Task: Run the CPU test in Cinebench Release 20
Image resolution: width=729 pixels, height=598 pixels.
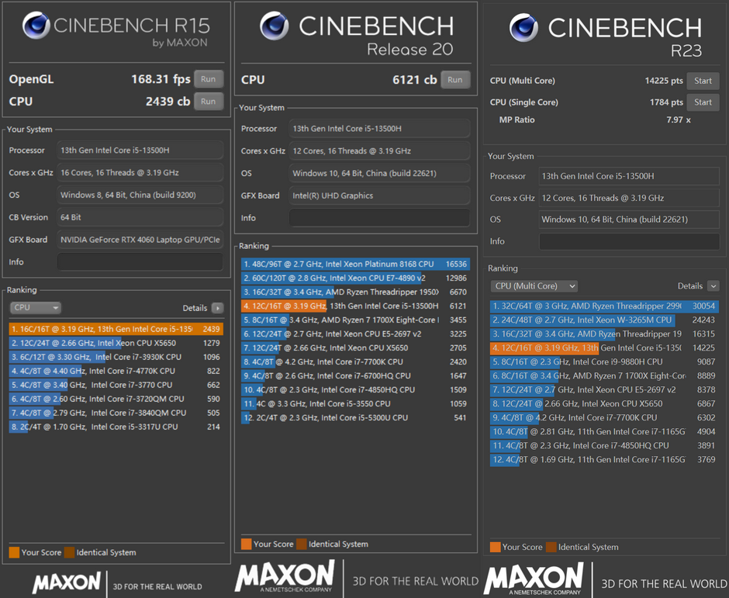Action: click(x=455, y=80)
